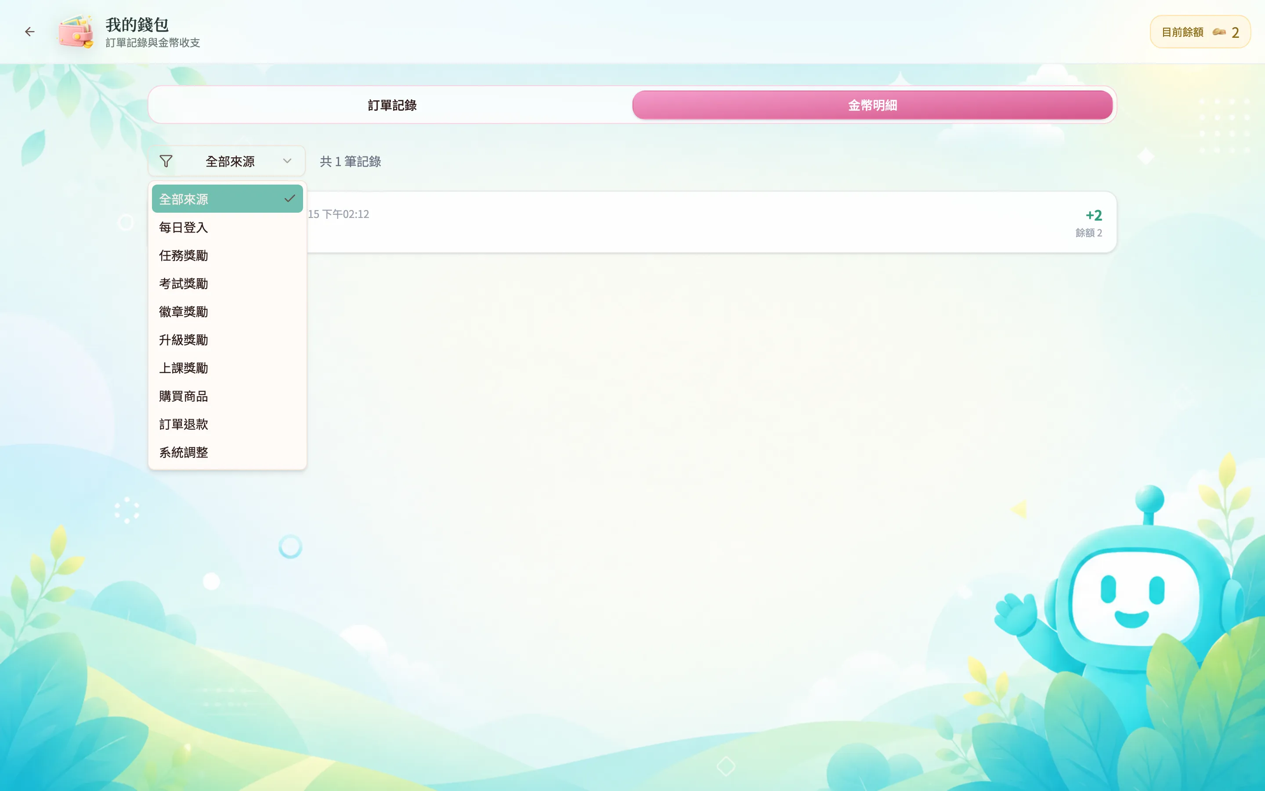Filter by 上課獎勵
The width and height of the screenshot is (1265, 791).
click(228, 368)
